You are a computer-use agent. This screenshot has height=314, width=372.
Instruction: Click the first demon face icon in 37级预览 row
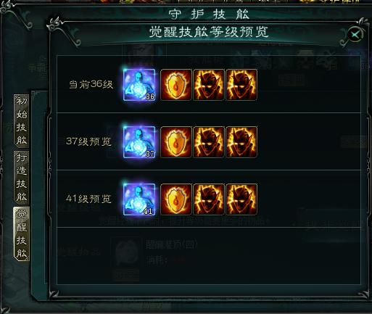pyautogui.click(x=209, y=142)
